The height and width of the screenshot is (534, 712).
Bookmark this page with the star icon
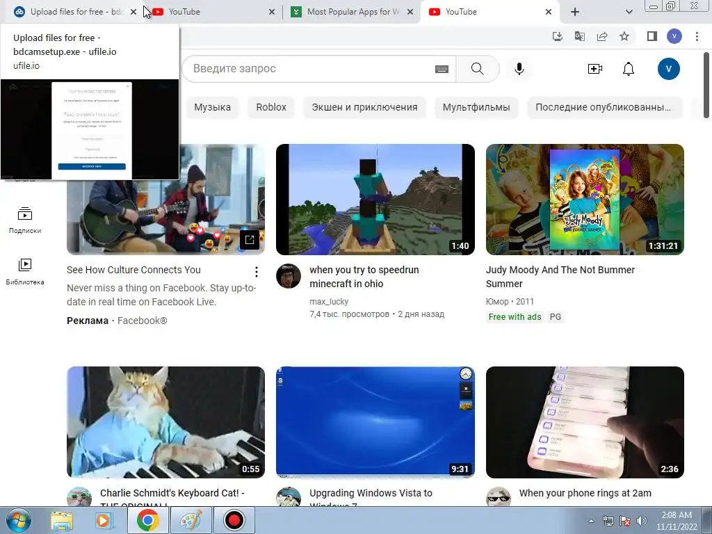[624, 36]
